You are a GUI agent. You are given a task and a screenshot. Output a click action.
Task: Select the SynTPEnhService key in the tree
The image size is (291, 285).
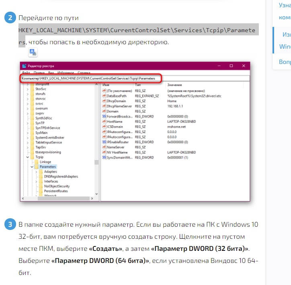tap(48, 128)
